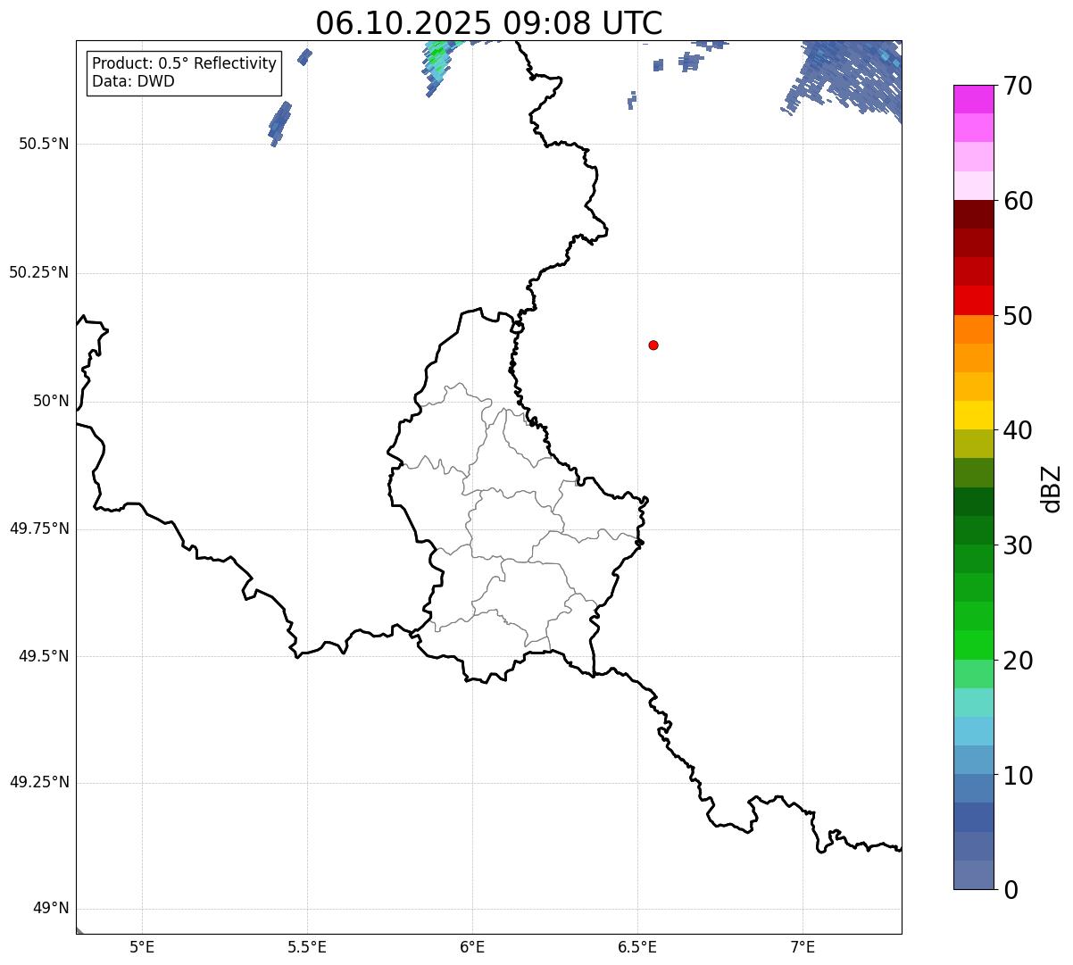The width and height of the screenshot is (1073, 965).
Task: Click the yellow colorbar segment above 40 dBZ
Action: click(973, 415)
